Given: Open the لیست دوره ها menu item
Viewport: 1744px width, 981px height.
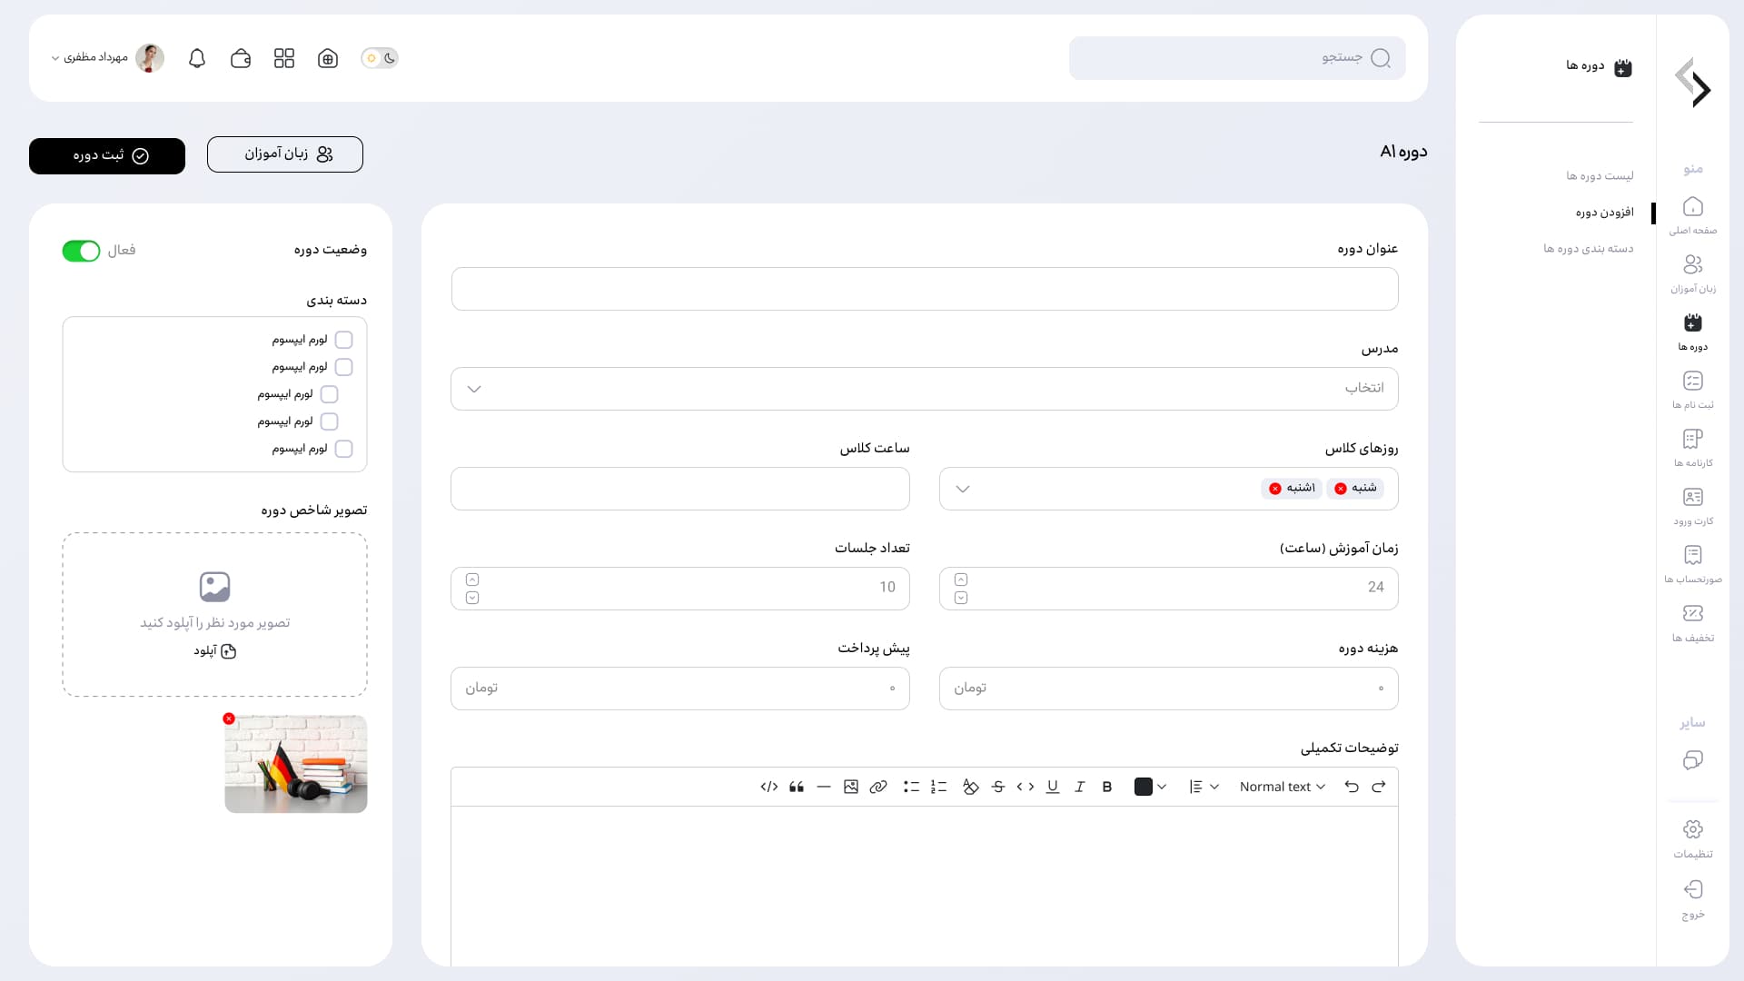Looking at the screenshot, I should pyautogui.click(x=1599, y=175).
